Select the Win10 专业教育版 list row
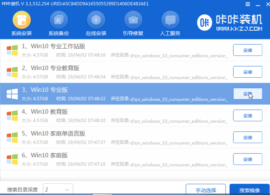The image size is (270, 195). point(117,72)
